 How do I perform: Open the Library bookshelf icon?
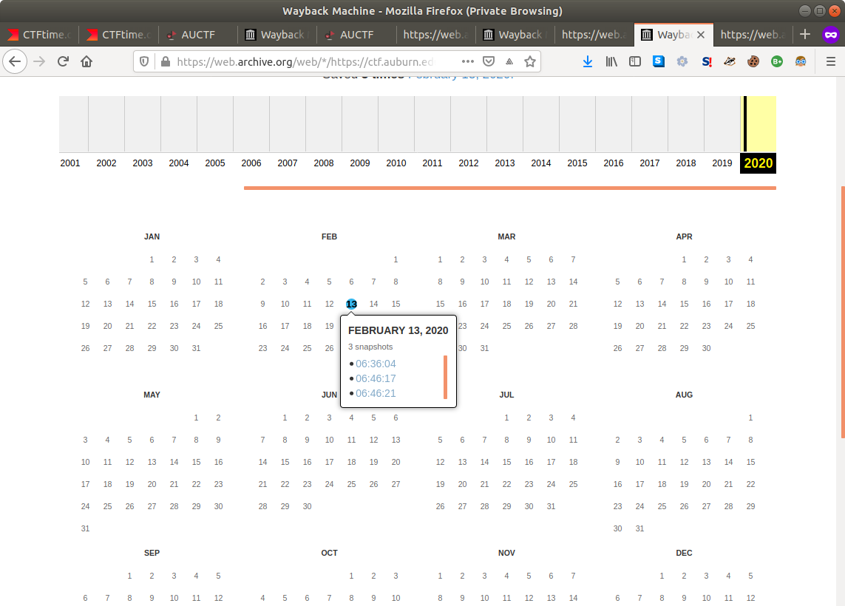611,61
